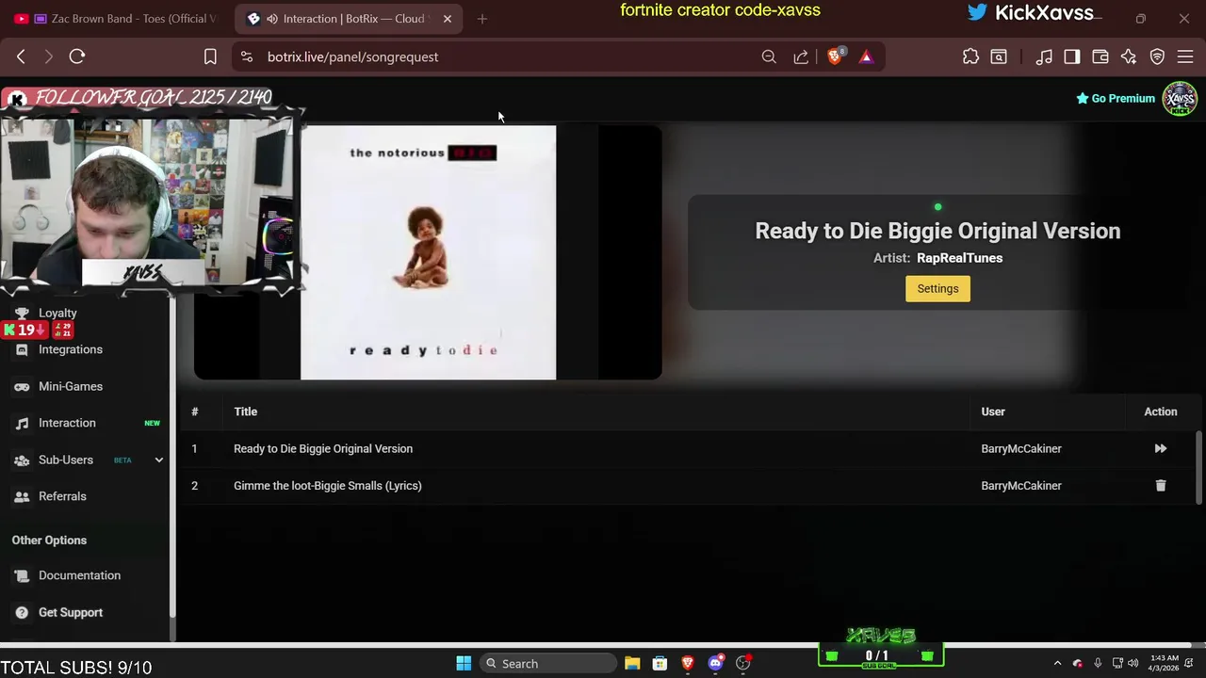Screen dimensions: 1206x678
Task: Open song request Settings
Action: (x=937, y=289)
